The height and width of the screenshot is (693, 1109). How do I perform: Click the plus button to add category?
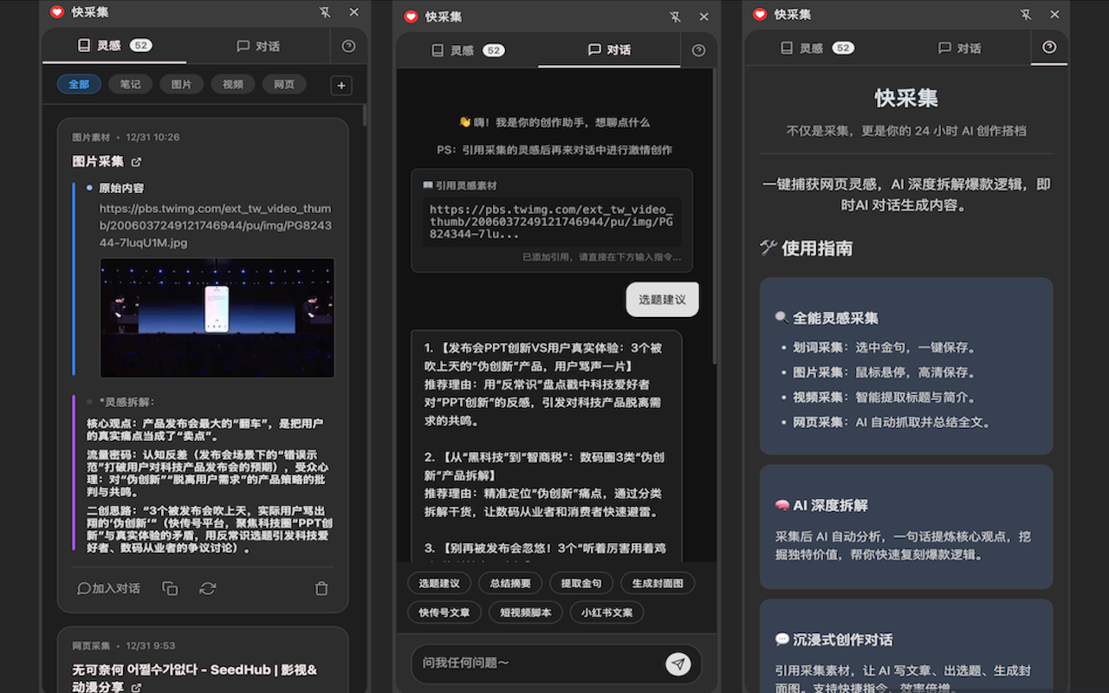click(x=341, y=85)
